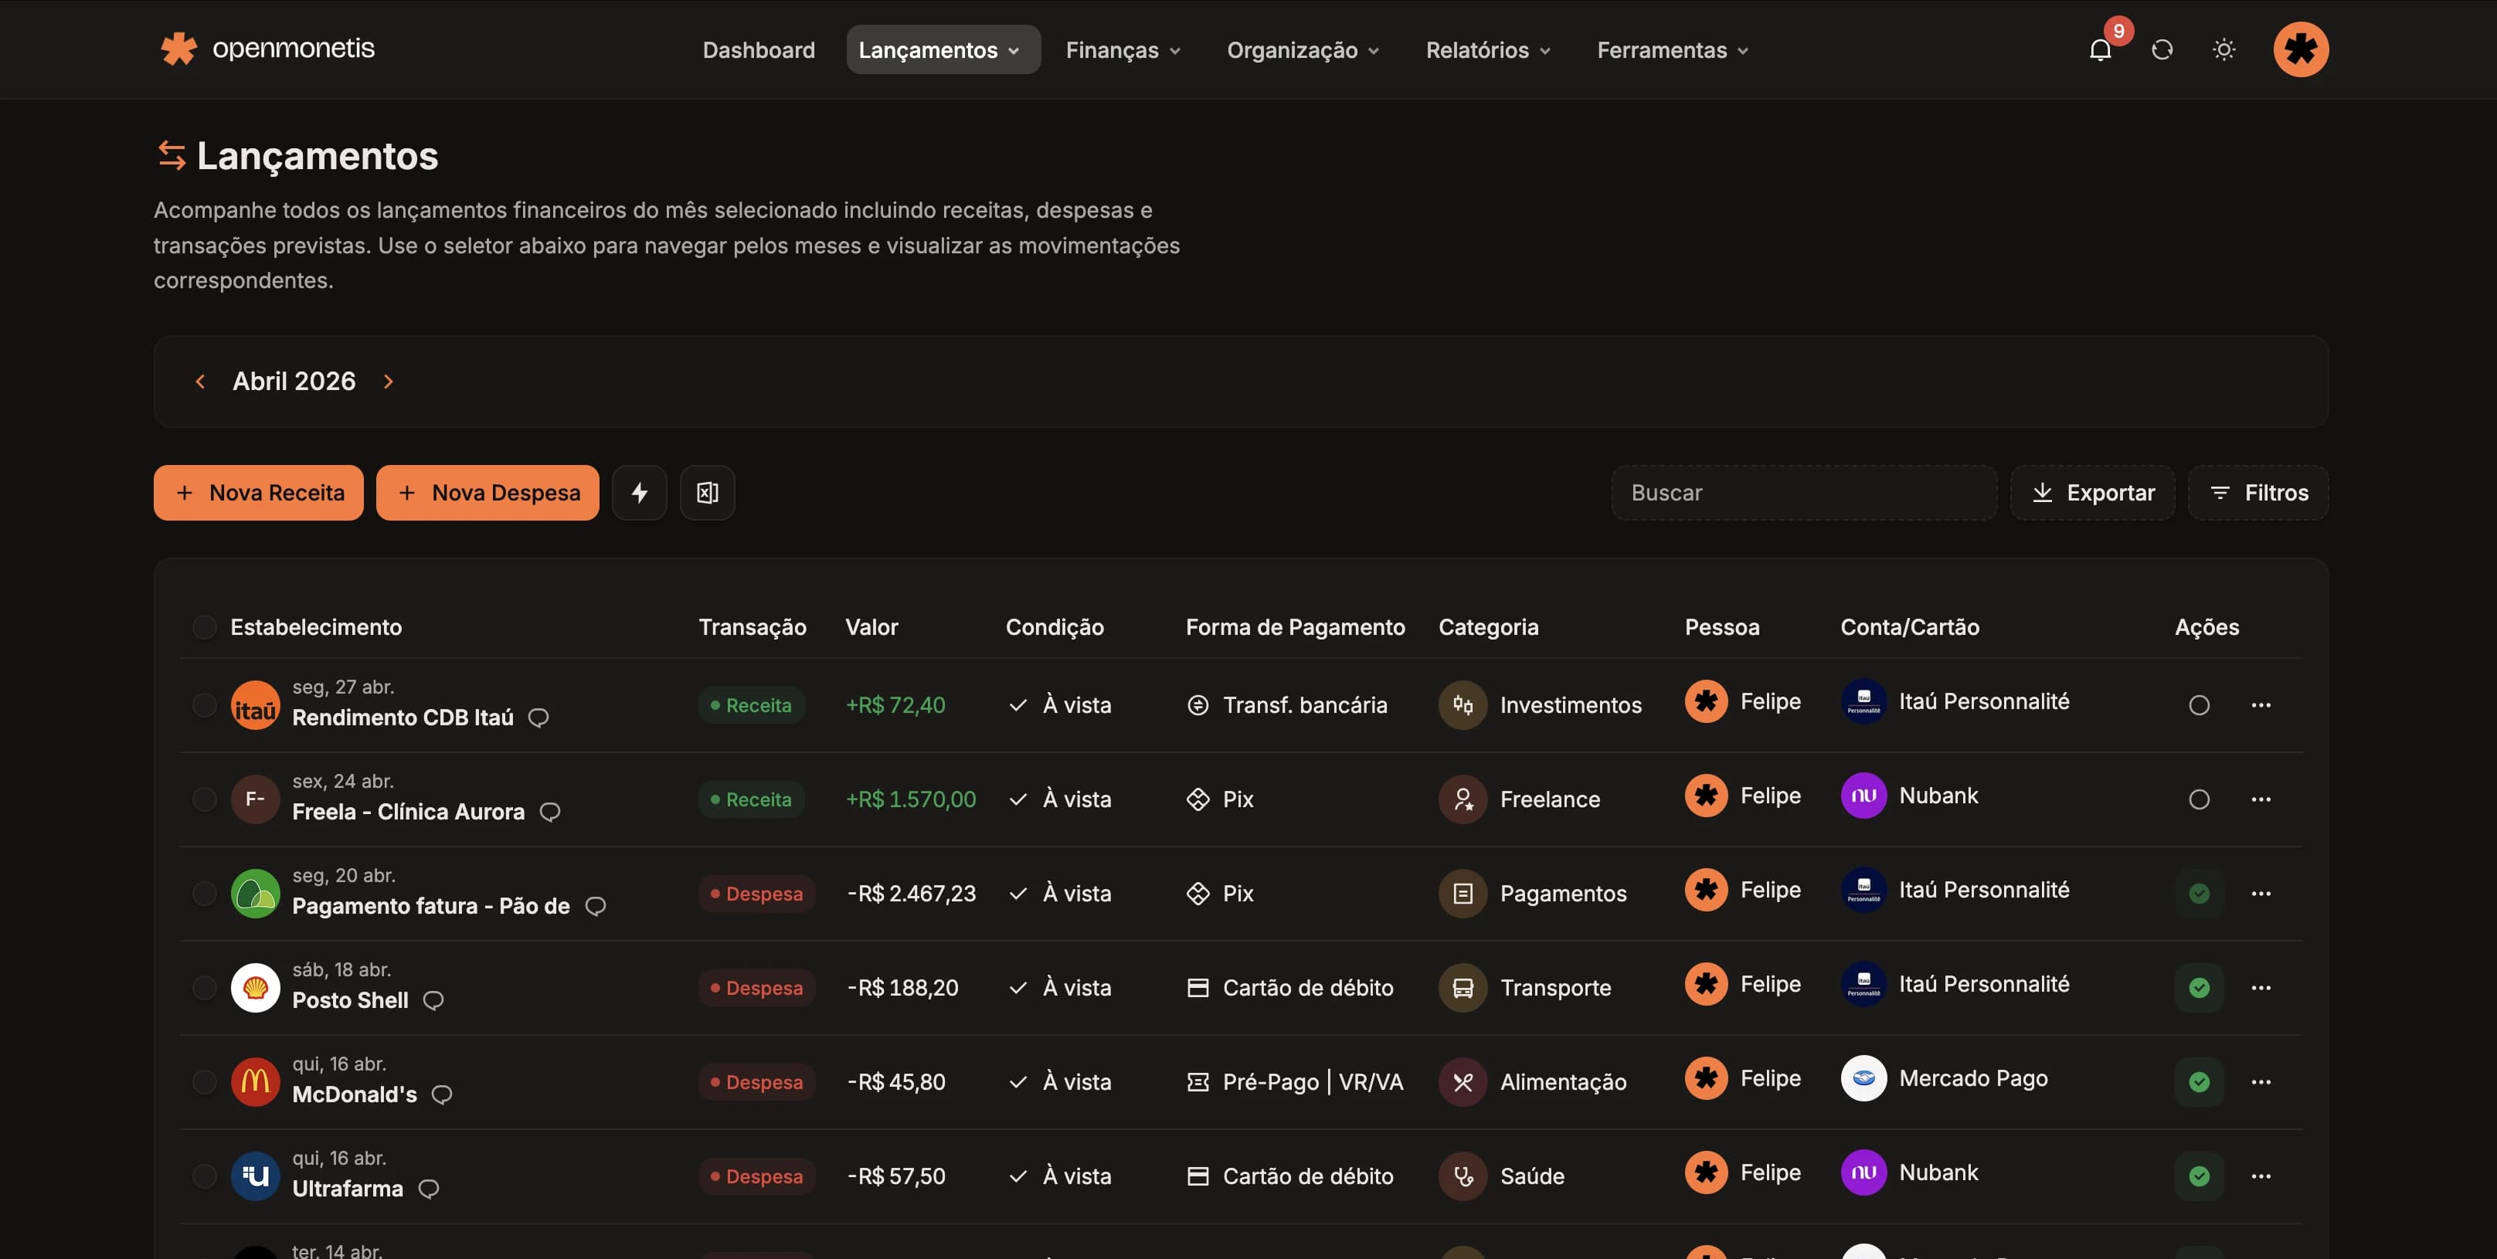Viewport: 2497px width, 1259px height.
Task: Mark Freela - Clínica Aurora as settled
Action: (2199, 799)
